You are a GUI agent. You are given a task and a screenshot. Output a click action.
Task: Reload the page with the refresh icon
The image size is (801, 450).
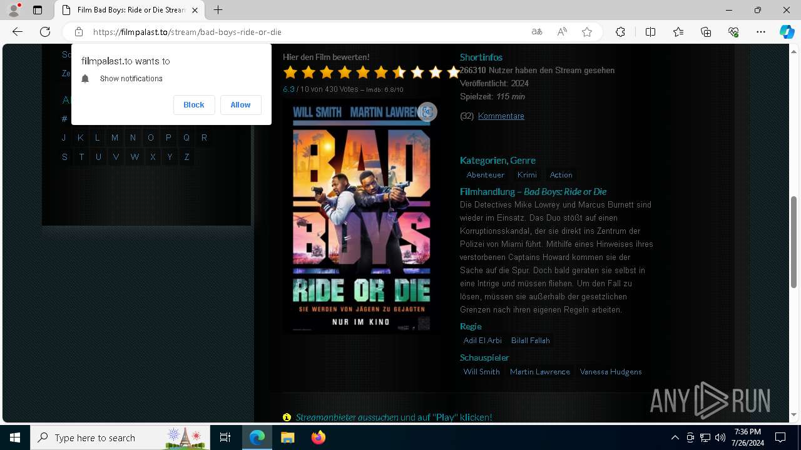pyautogui.click(x=45, y=32)
